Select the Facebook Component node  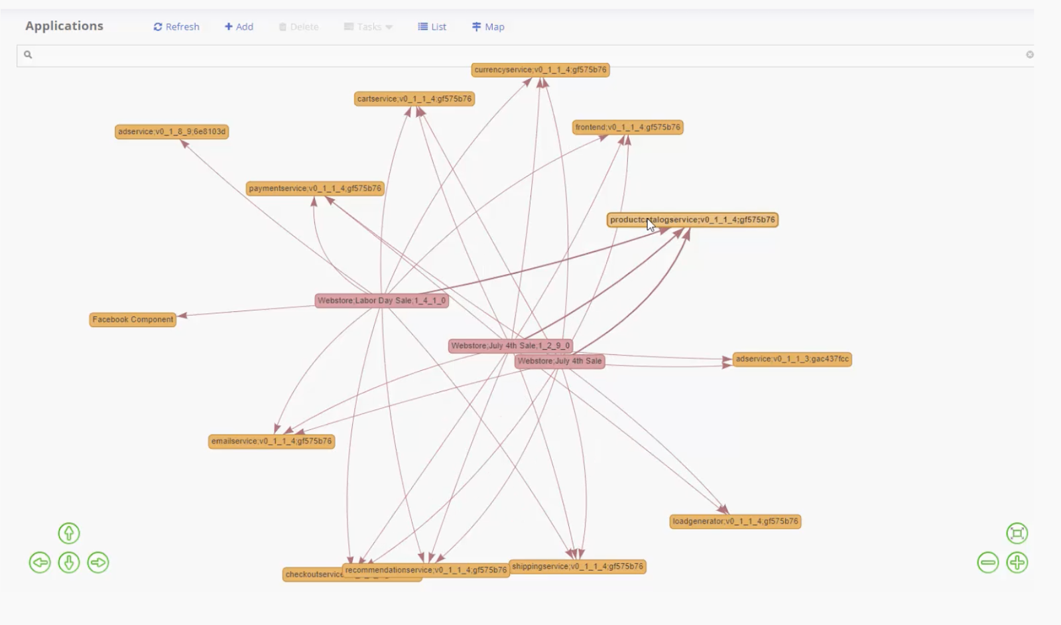click(x=133, y=320)
